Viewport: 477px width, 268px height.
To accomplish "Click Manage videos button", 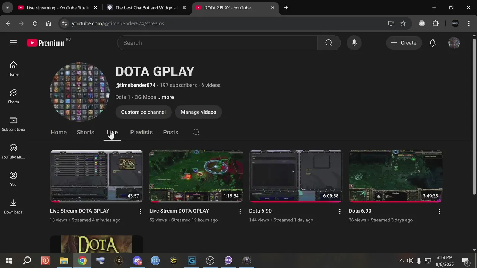I will [198, 112].
